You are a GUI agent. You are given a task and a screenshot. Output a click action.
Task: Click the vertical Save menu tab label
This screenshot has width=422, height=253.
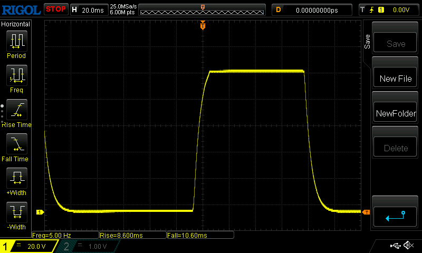click(367, 42)
